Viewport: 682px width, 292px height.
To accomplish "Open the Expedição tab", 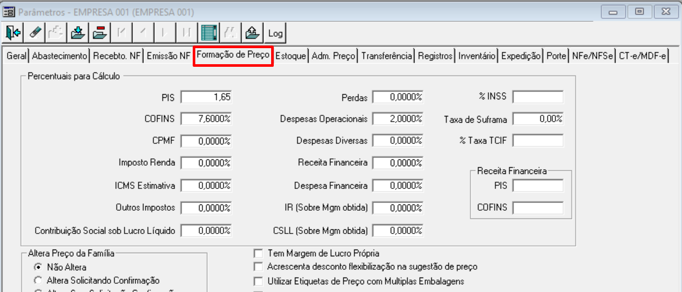I will (521, 56).
